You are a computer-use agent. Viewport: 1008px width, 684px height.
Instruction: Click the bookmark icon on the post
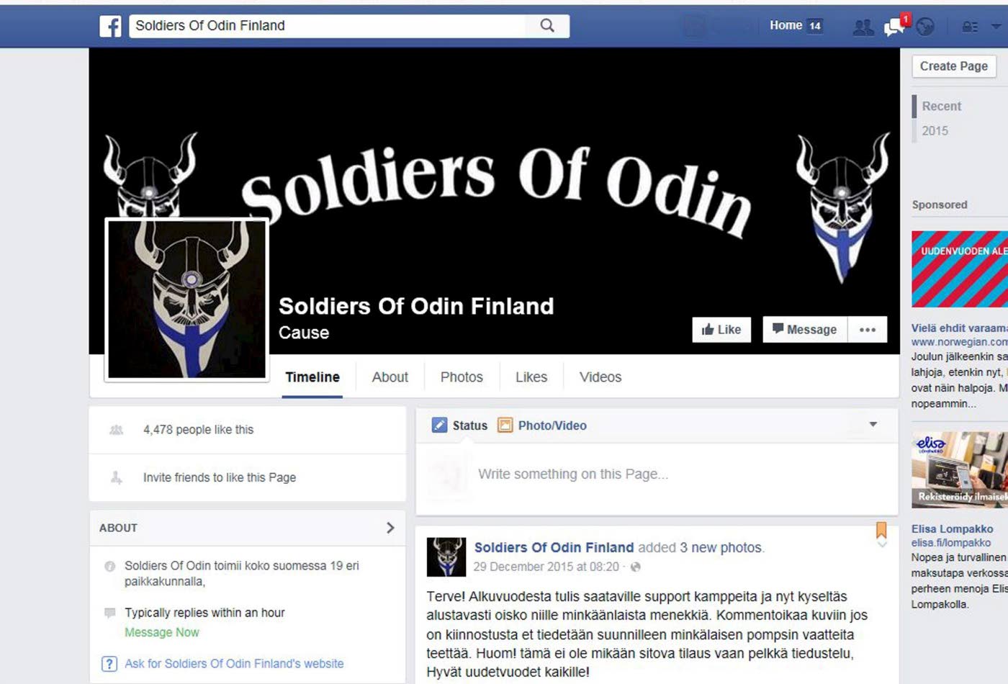click(881, 531)
